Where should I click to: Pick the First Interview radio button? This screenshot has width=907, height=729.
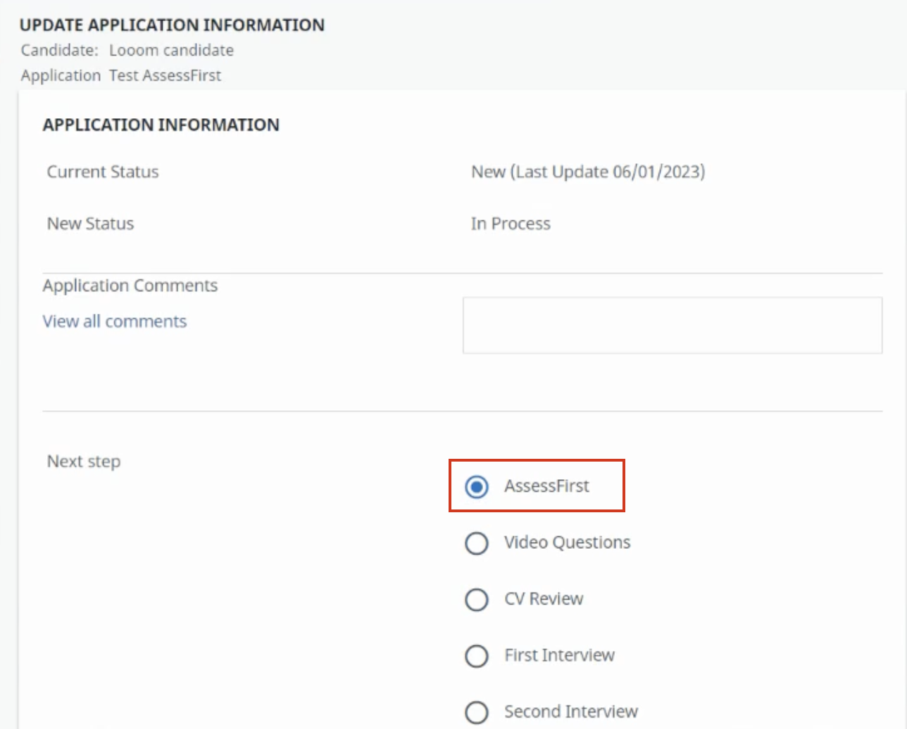click(477, 655)
